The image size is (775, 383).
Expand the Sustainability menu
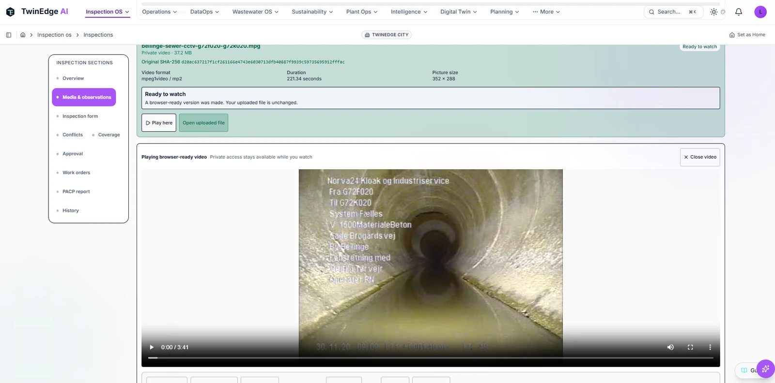pyautogui.click(x=312, y=12)
